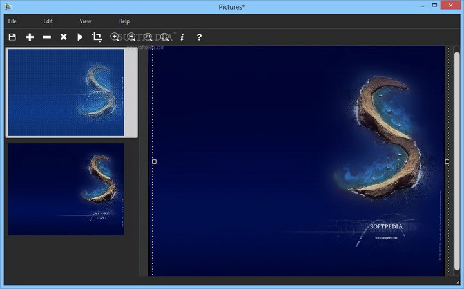Select the Crop tool

pos(97,37)
